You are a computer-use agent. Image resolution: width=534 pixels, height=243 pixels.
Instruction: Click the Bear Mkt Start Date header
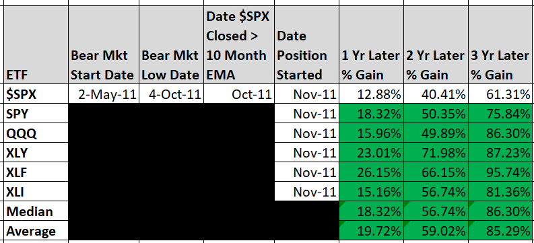point(104,44)
